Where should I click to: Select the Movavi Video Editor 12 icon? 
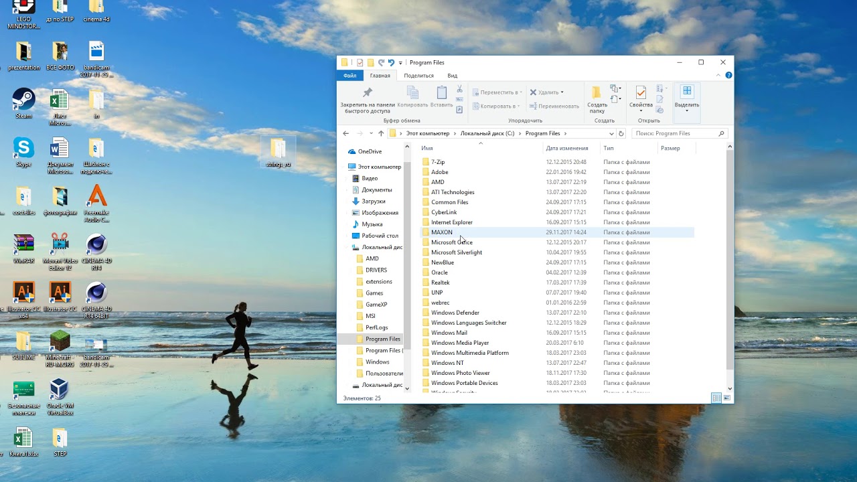60,252
